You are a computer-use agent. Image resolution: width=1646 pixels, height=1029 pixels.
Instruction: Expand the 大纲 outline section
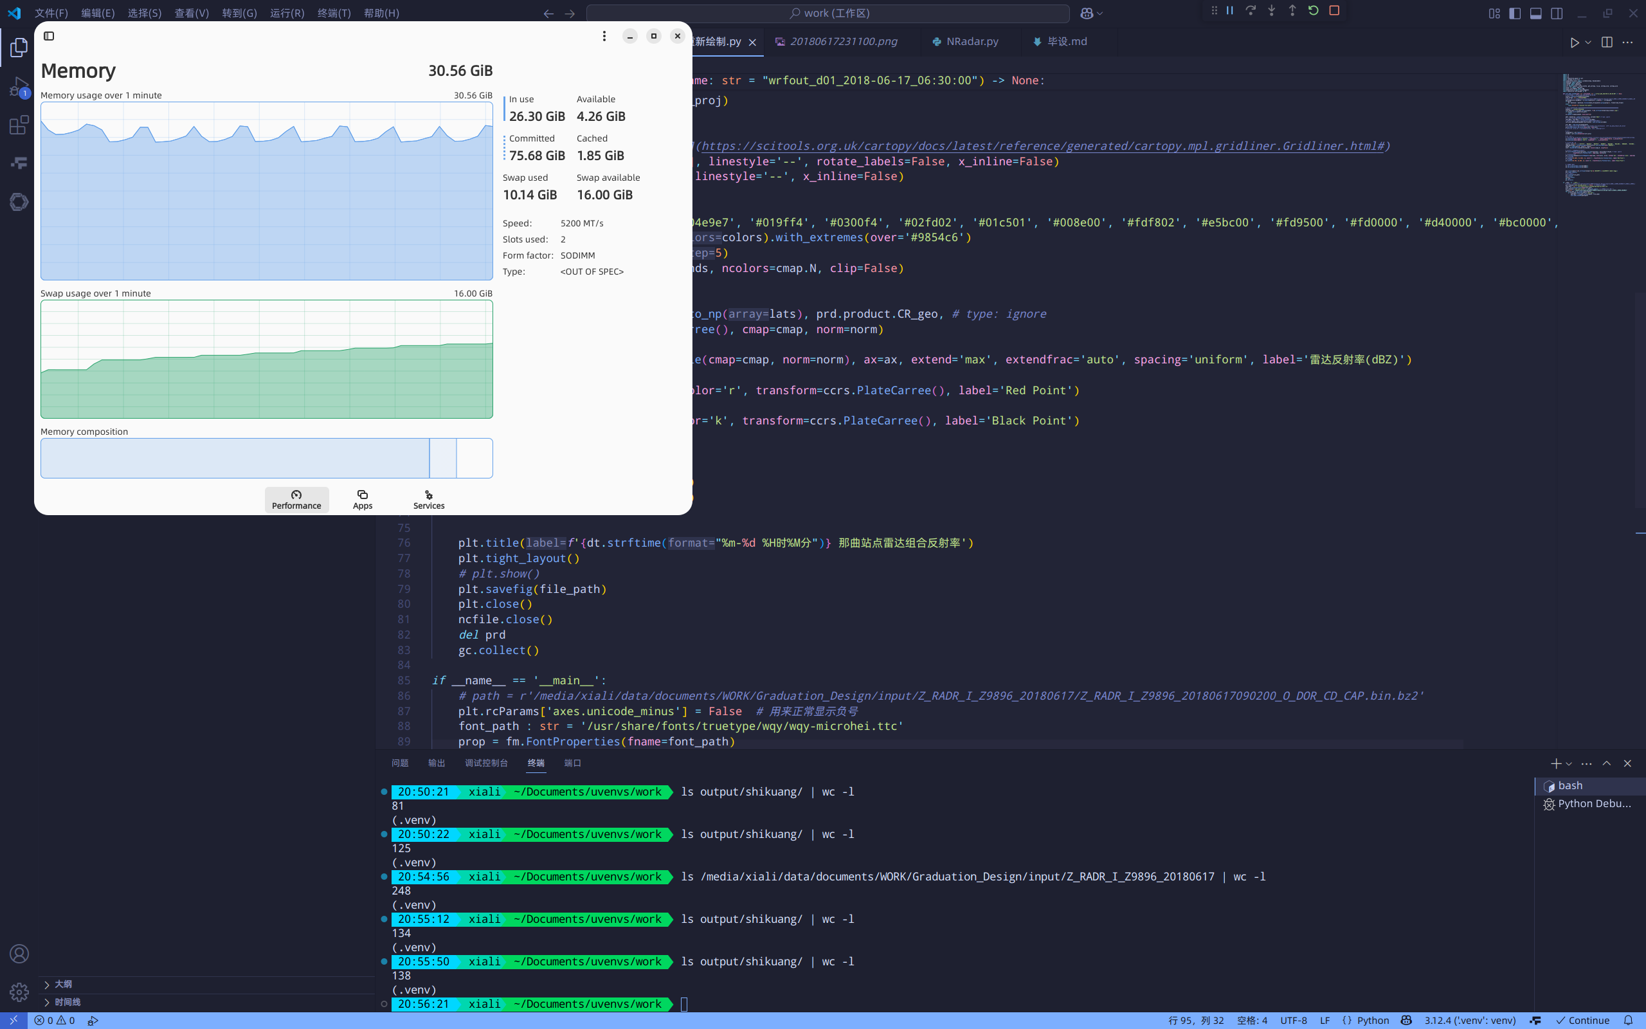tap(62, 984)
